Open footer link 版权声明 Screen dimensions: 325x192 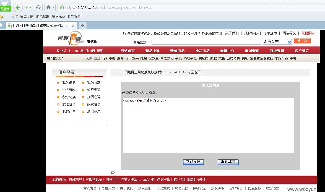point(218,188)
